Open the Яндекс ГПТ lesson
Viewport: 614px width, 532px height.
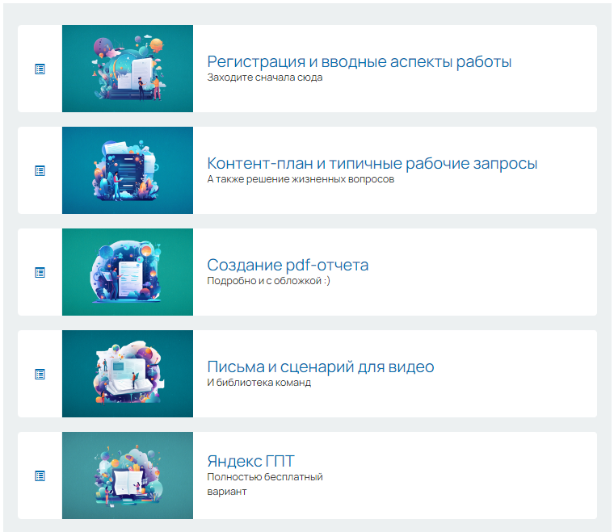point(250,461)
